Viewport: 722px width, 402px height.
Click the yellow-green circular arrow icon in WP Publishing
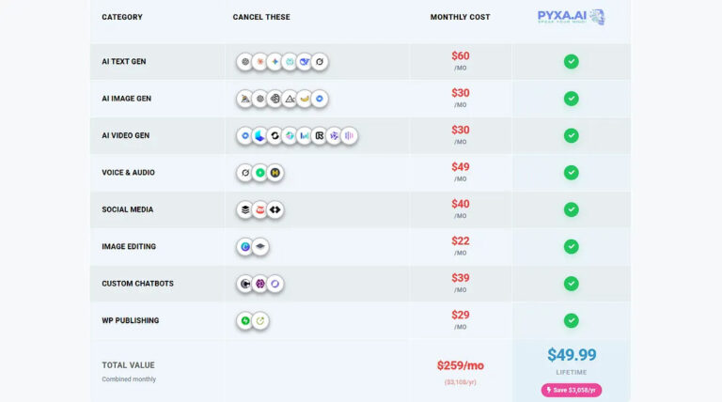[x=259, y=320]
